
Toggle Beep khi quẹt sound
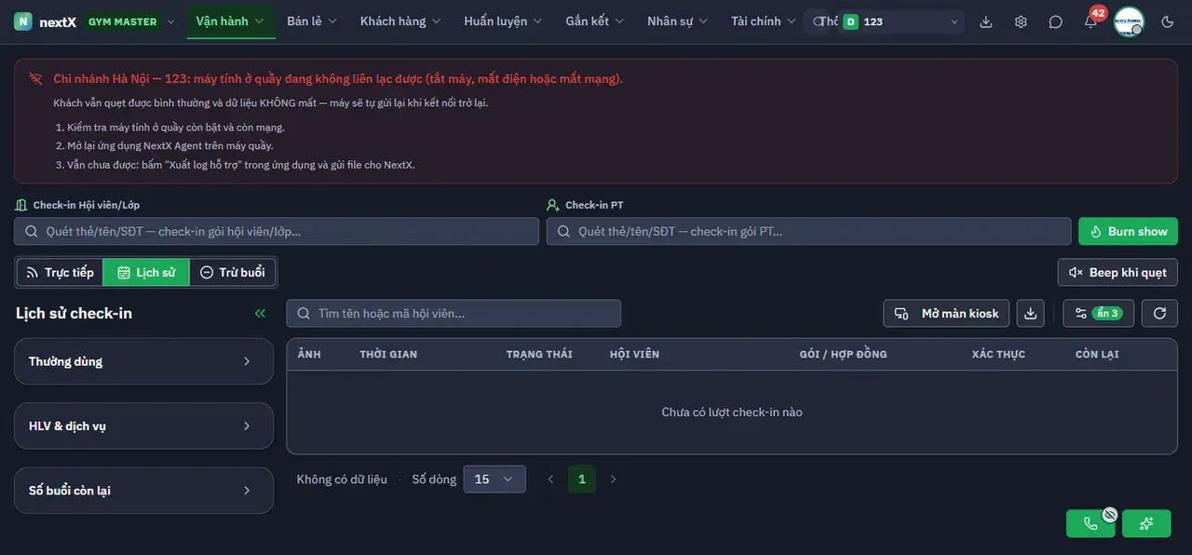(1117, 273)
